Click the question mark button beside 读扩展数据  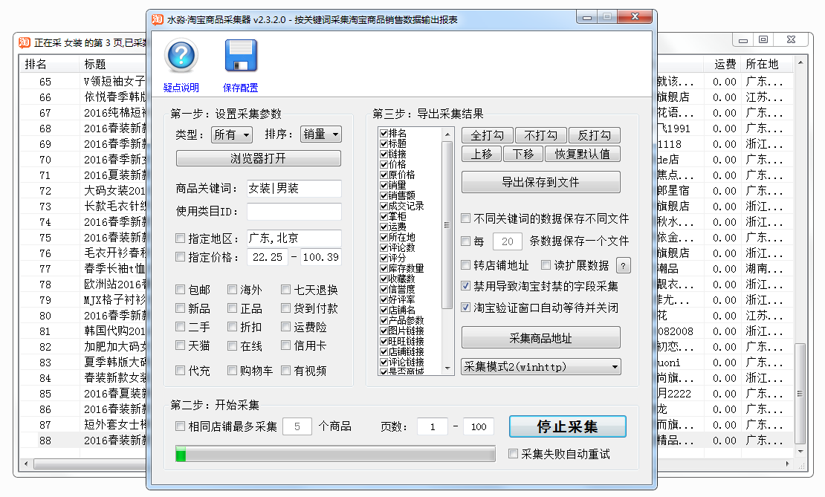click(x=624, y=265)
